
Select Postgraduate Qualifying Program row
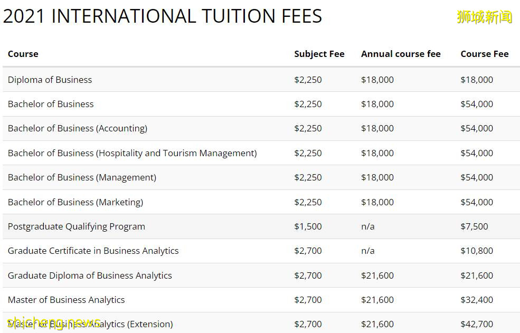point(76,226)
